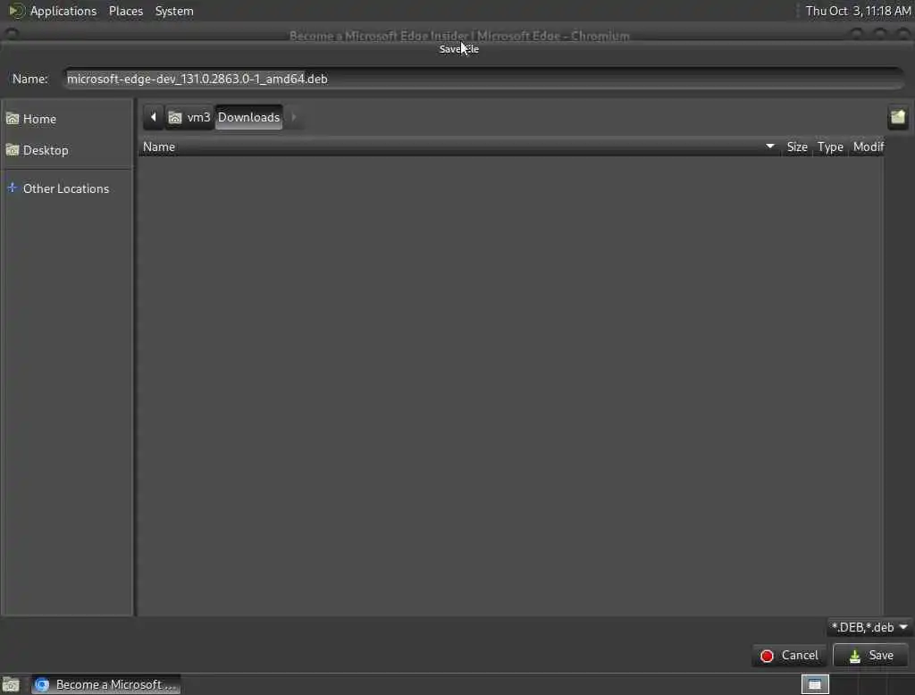915x695 pixels.
Task: Sort file list by Modified column
Action: [x=868, y=147]
